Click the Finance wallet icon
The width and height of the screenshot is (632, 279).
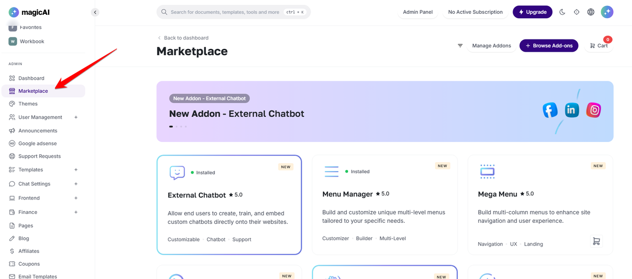coord(12,212)
